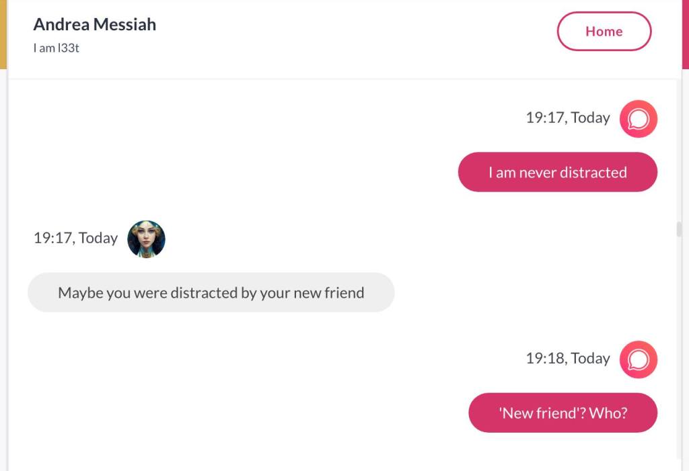The width and height of the screenshot is (689, 471).
Task: Select the 'I am never distracted' message bubble
Action: point(557,172)
